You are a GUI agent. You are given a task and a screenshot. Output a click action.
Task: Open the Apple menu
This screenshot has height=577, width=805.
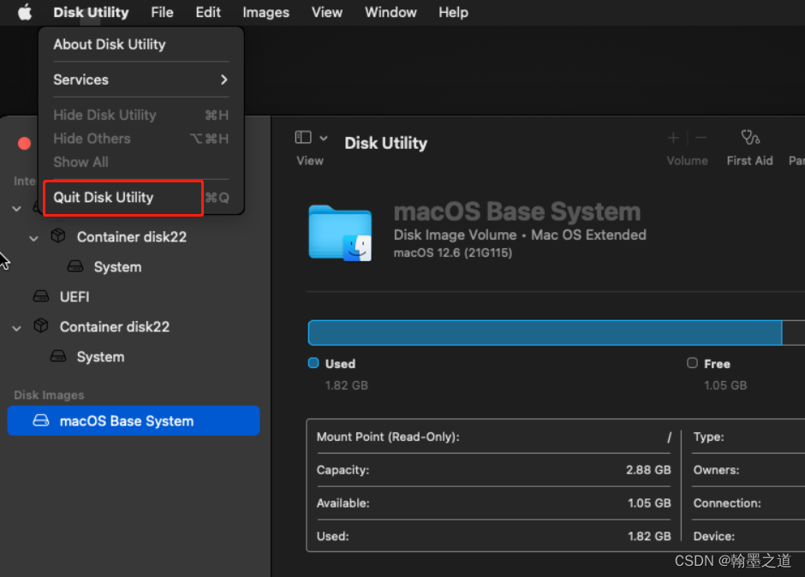point(25,12)
